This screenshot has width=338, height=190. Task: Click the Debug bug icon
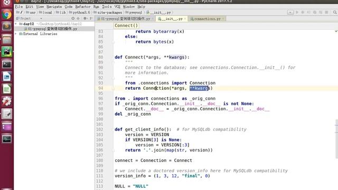pyautogui.click(x=303, y=12)
